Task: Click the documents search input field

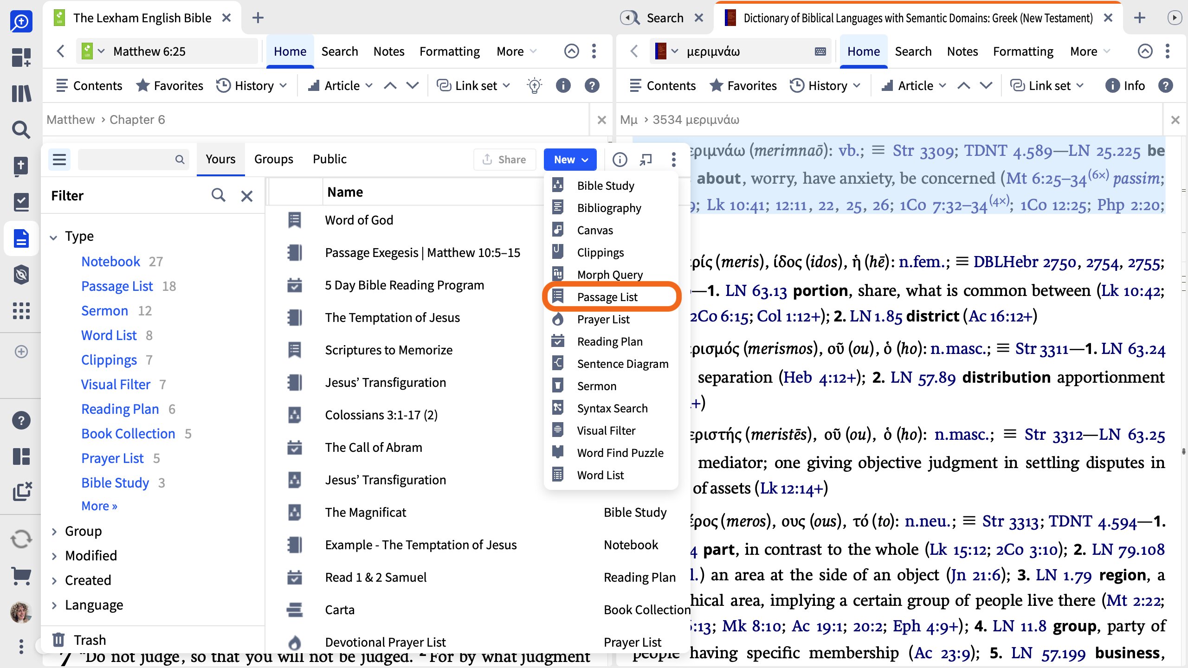Action: click(133, 160)
